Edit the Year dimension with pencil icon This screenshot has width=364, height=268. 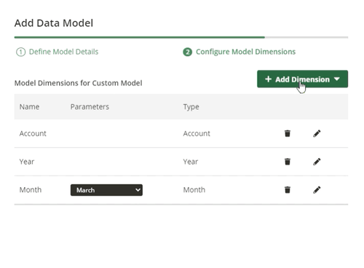pos(317,162)
